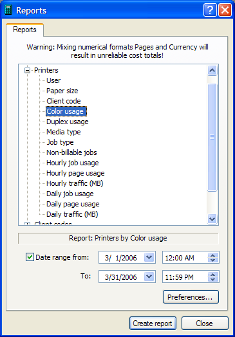
Task: Open the start date 3/1/2006 dropdown
Action: [x=149, y=257]
